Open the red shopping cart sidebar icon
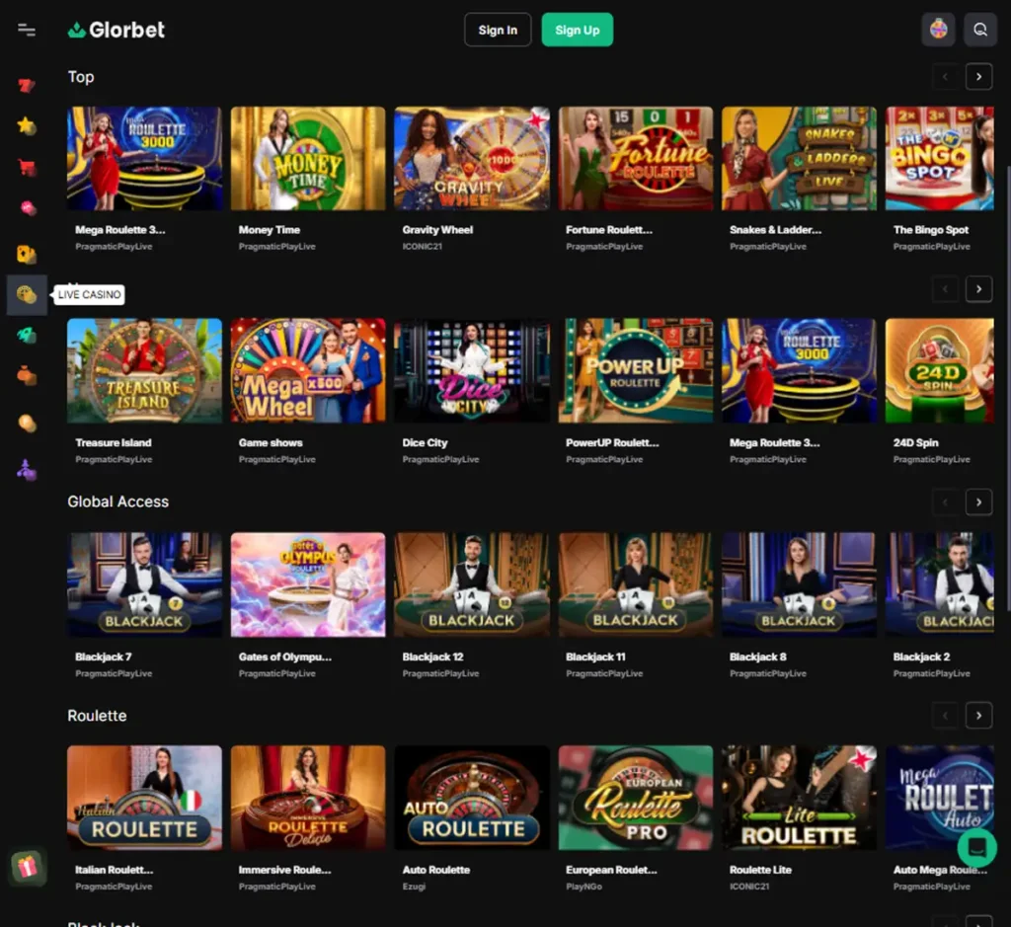1011x927 pixels. point(27,167)
